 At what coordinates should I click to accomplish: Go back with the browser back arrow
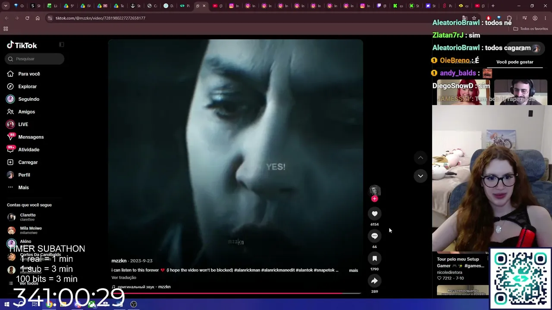(6, 18)
